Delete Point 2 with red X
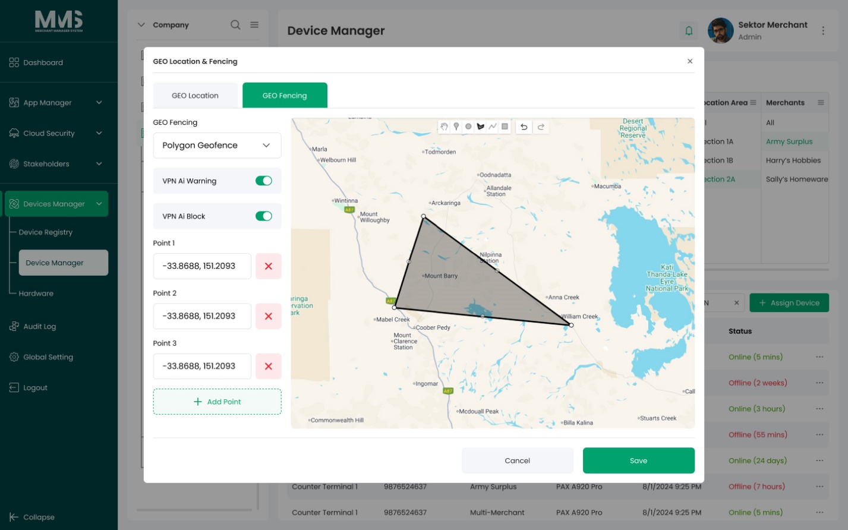This screenshot has height=530, width=848. pos(269,316)
